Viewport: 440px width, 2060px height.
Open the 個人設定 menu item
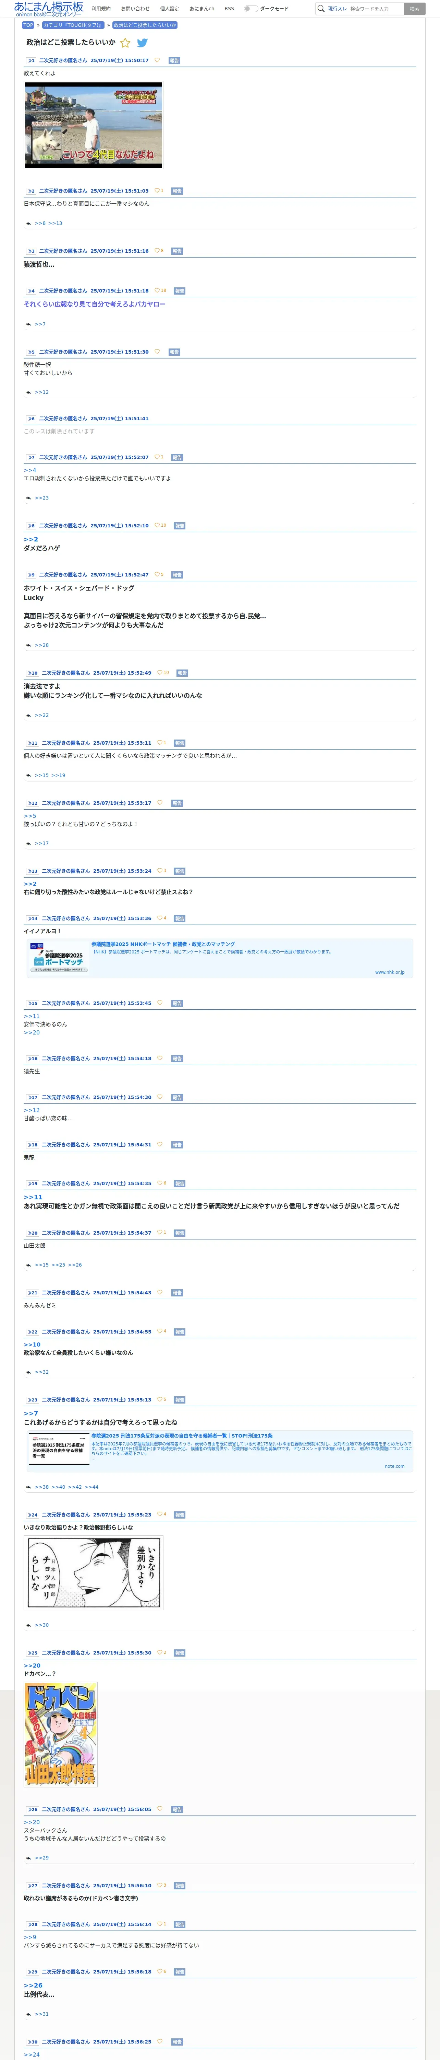[x=169, y=9]
